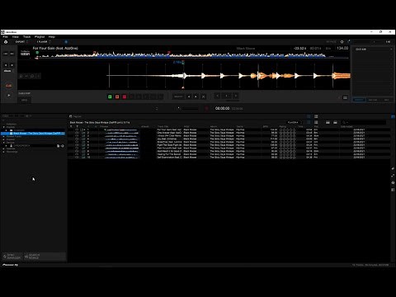
Task: Click the orange cue marker under waveform
Action: click(x=183, y=87)
